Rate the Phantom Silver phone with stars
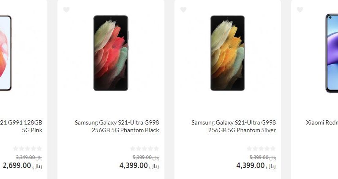Image resolution: width=338 pixels, height=179 pixels. click(x=261, y=149)
